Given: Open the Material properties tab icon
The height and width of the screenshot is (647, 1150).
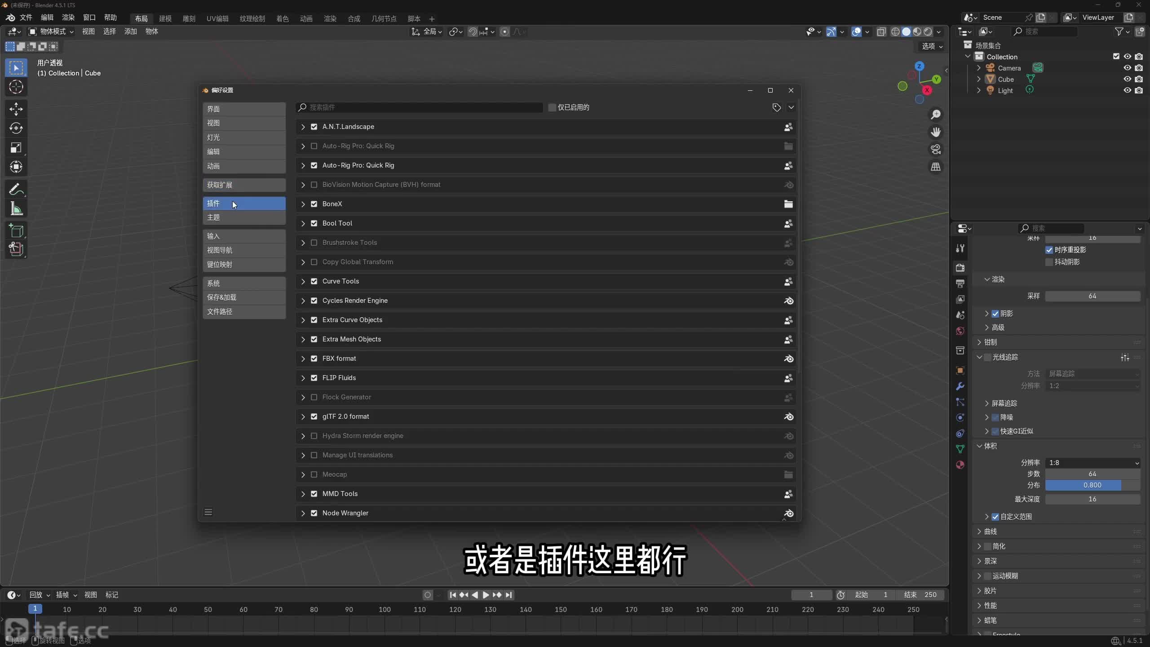Looking at the screenshot, I should coord(960,465).
